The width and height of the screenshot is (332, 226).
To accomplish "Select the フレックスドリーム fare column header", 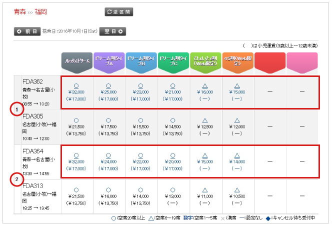I will (x=77, y=63).
